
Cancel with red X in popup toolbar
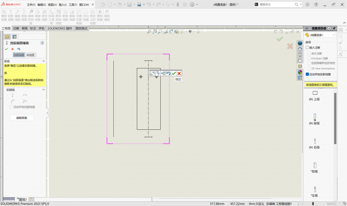tap(179, 74)
